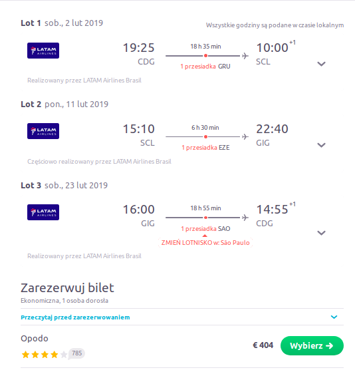Click the LATAM Airlines logo for Lot 2
This screenshot has height=372, width=355.
point(43,131)
